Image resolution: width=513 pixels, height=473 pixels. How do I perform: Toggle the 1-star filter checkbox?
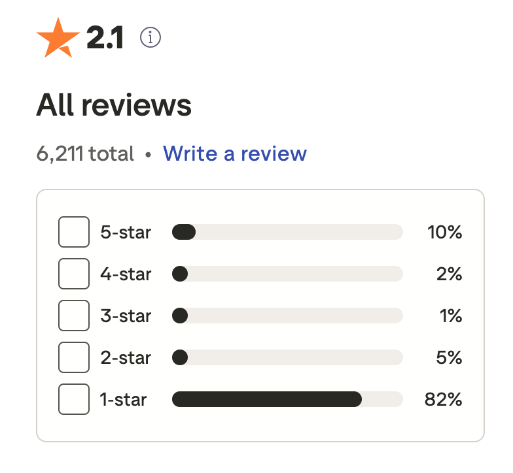pos(74,399)
